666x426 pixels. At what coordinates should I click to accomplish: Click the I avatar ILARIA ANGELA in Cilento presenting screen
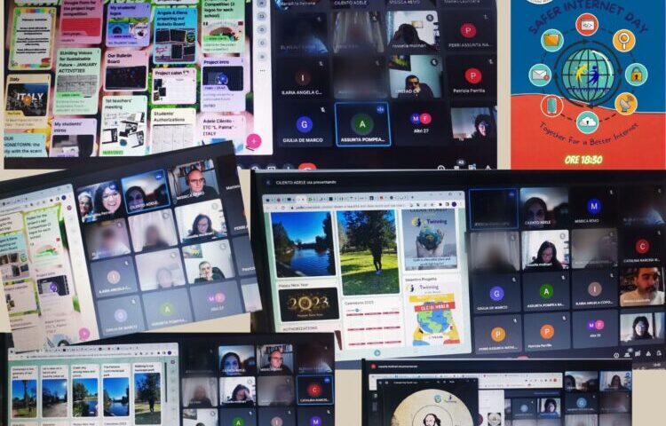(595, 289)
